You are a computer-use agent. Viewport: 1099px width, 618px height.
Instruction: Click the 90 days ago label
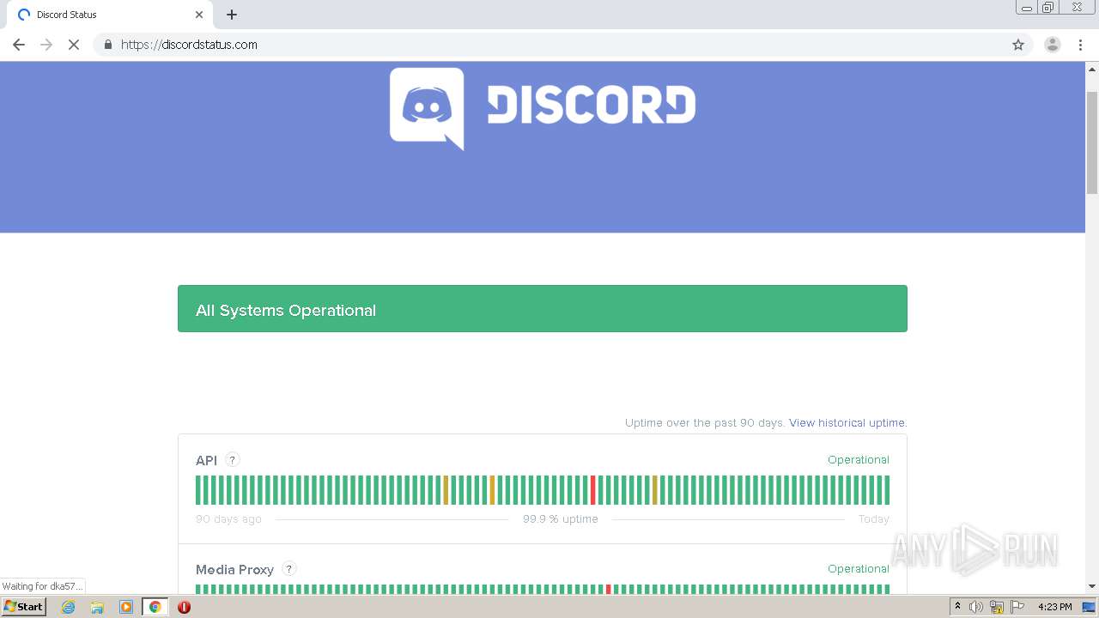coord(228,519)
